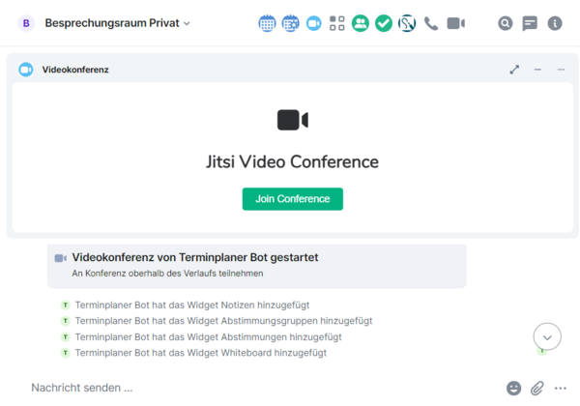This screenshot has width=580, height=406.
Task: Open the green checkmark polls widget icon
Action: coord(384,23)
